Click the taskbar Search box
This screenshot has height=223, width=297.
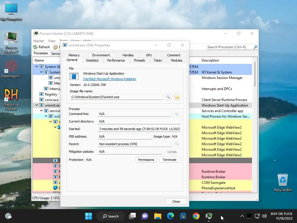(111, 216)
